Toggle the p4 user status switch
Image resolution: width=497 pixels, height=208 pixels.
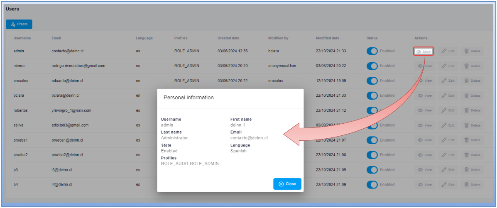(x=372, y=185)
